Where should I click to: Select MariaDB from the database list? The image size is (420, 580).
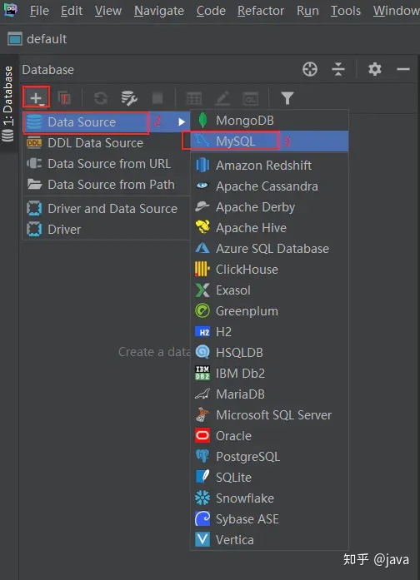click(x=270, y=394)
